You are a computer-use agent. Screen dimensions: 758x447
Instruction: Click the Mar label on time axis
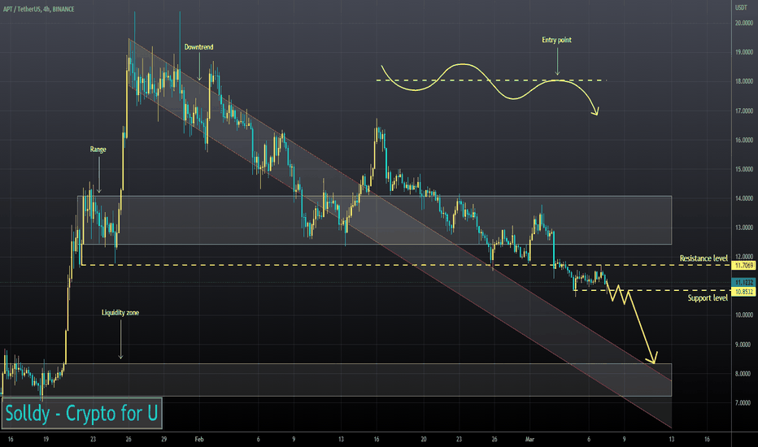point(529,439)
